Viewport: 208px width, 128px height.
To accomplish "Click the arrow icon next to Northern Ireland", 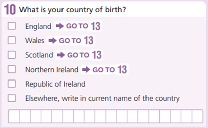I will (86, 69).
